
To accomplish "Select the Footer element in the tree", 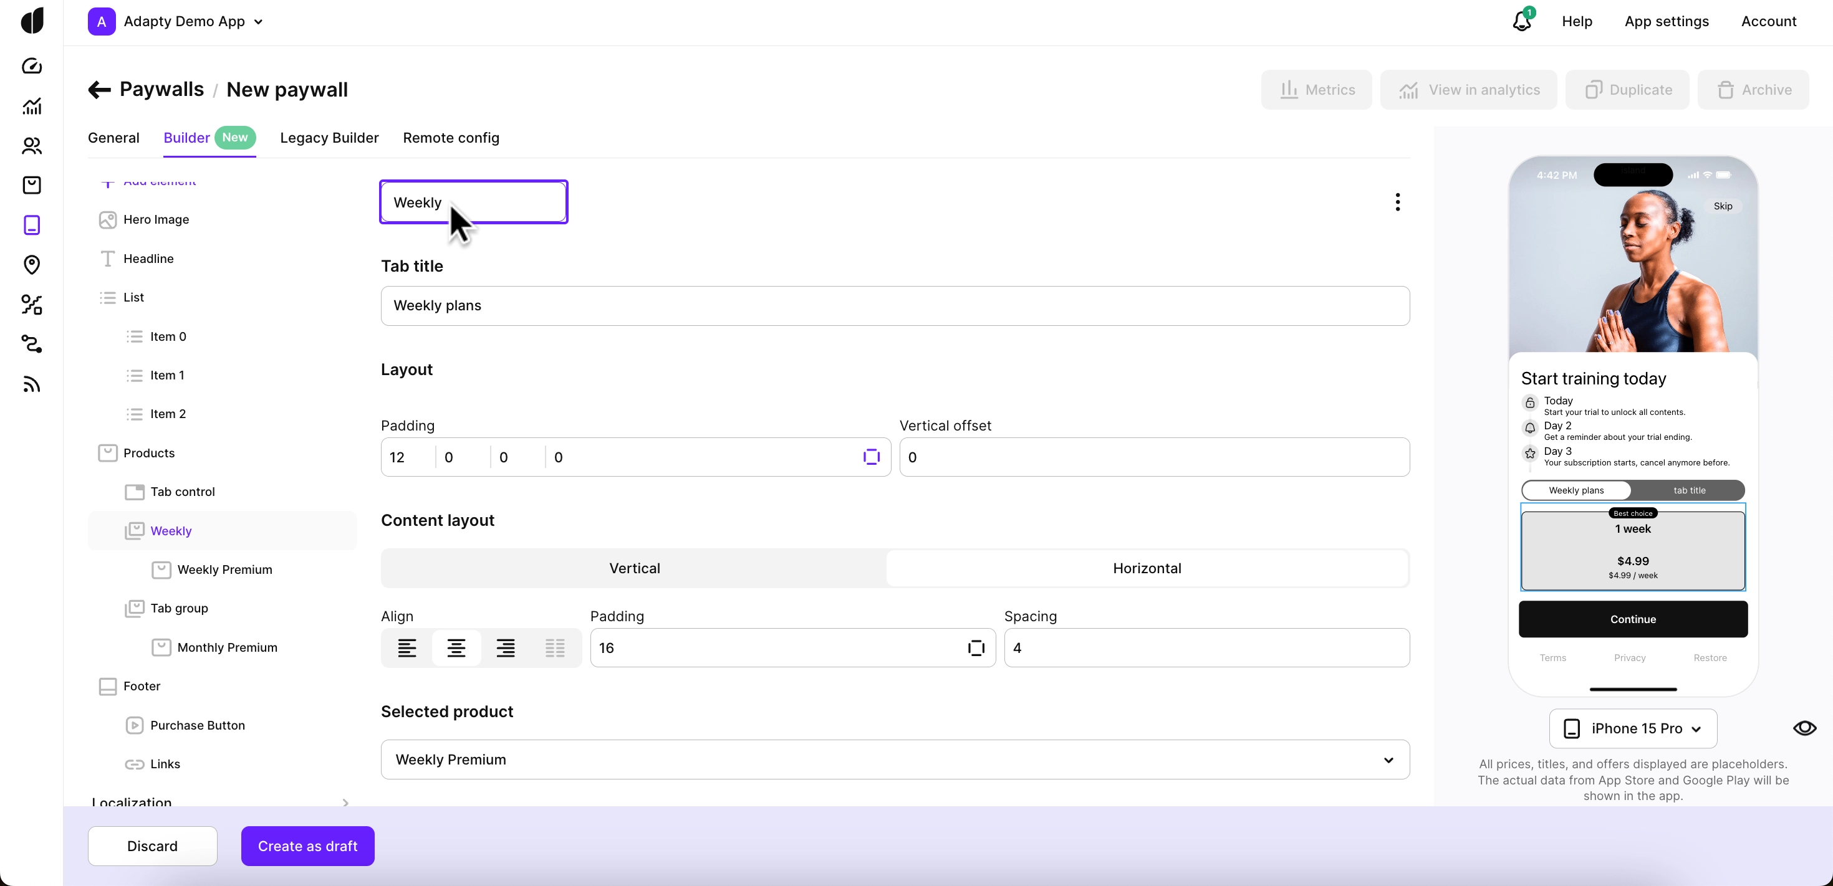I will click(141, 686).
